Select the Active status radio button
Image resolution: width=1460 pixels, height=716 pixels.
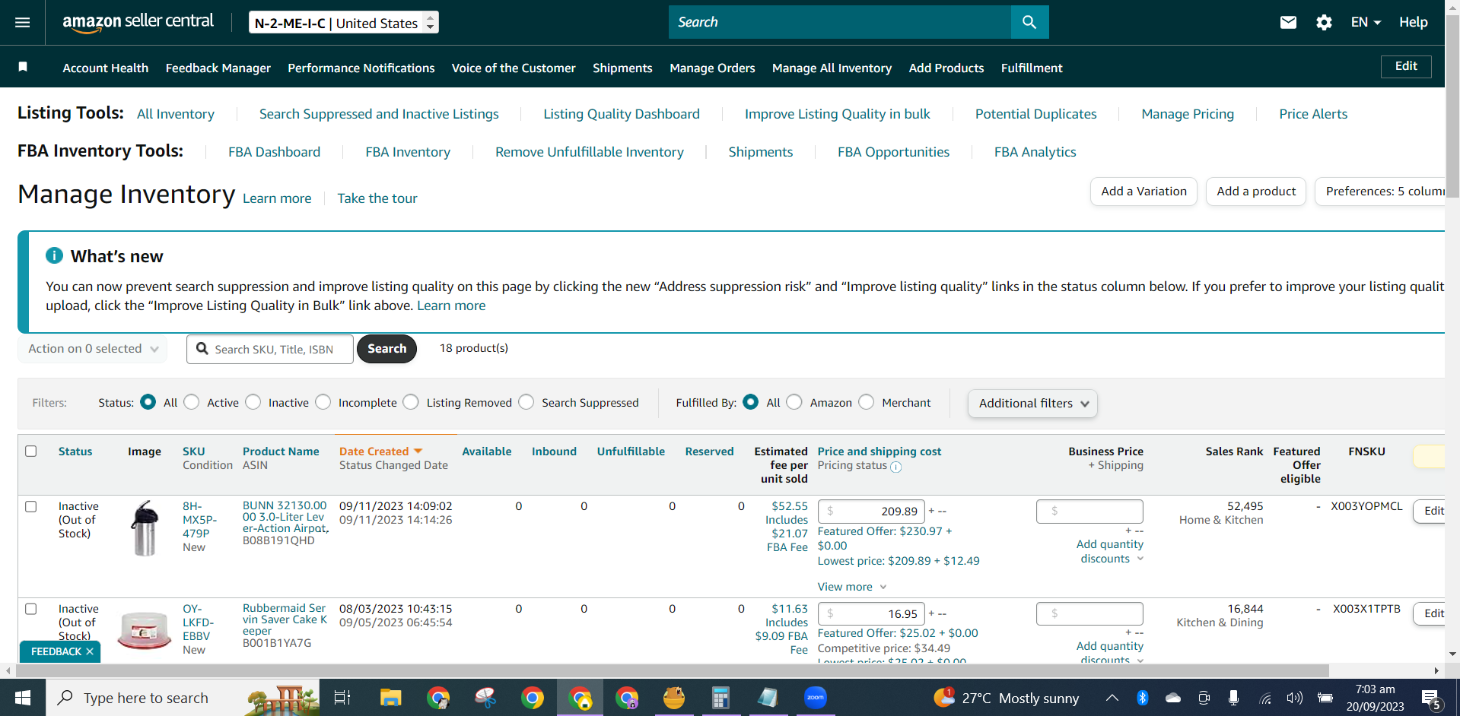coord(192,402)
